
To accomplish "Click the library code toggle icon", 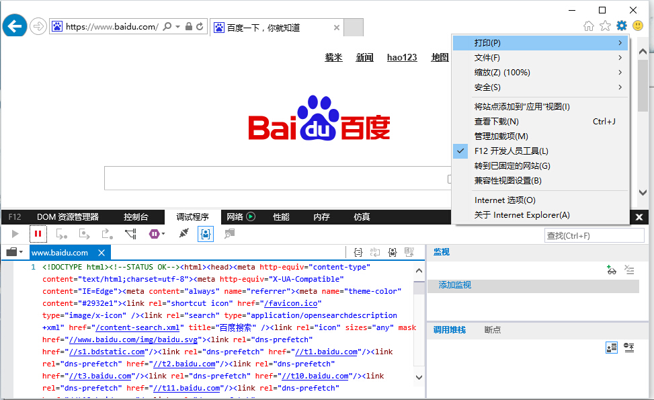I will [x=392, y=252].
